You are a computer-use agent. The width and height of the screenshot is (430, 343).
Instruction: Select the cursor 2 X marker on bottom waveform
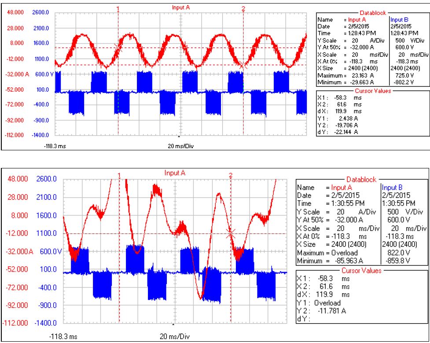(x=231, y=234)
